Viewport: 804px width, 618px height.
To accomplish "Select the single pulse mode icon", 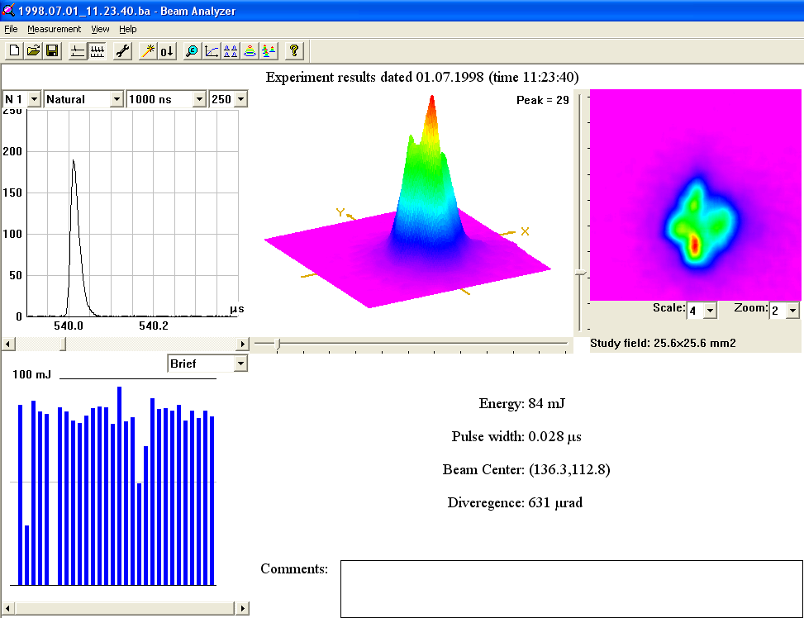I will 78,50.
